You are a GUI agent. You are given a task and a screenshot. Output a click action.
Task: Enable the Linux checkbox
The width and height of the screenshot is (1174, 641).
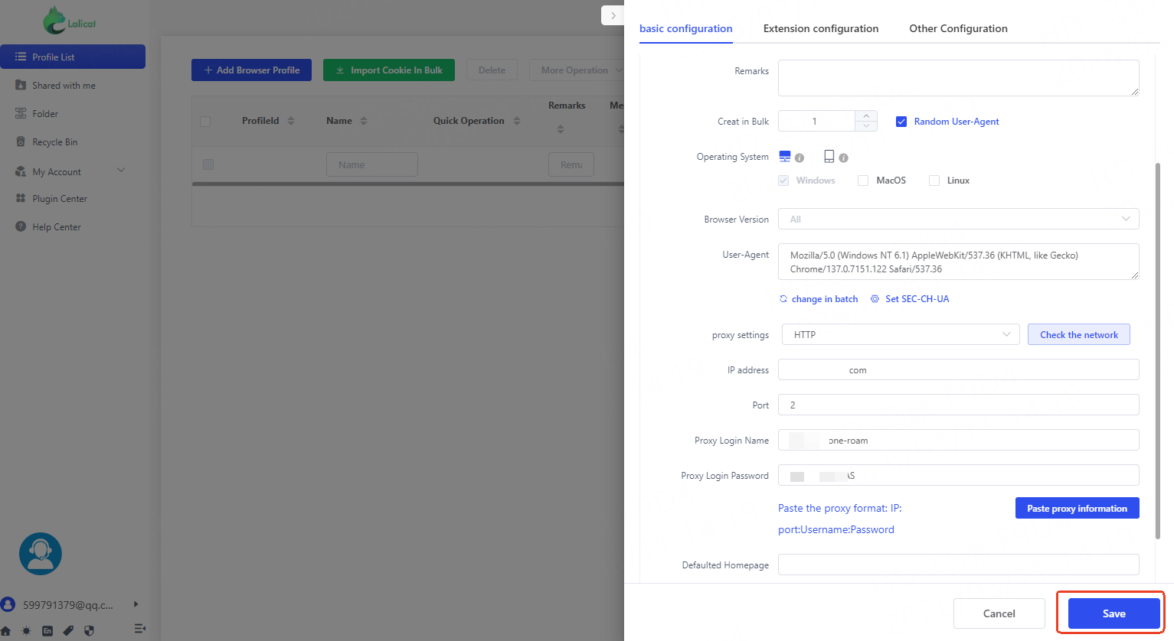[x=934, y=181]
